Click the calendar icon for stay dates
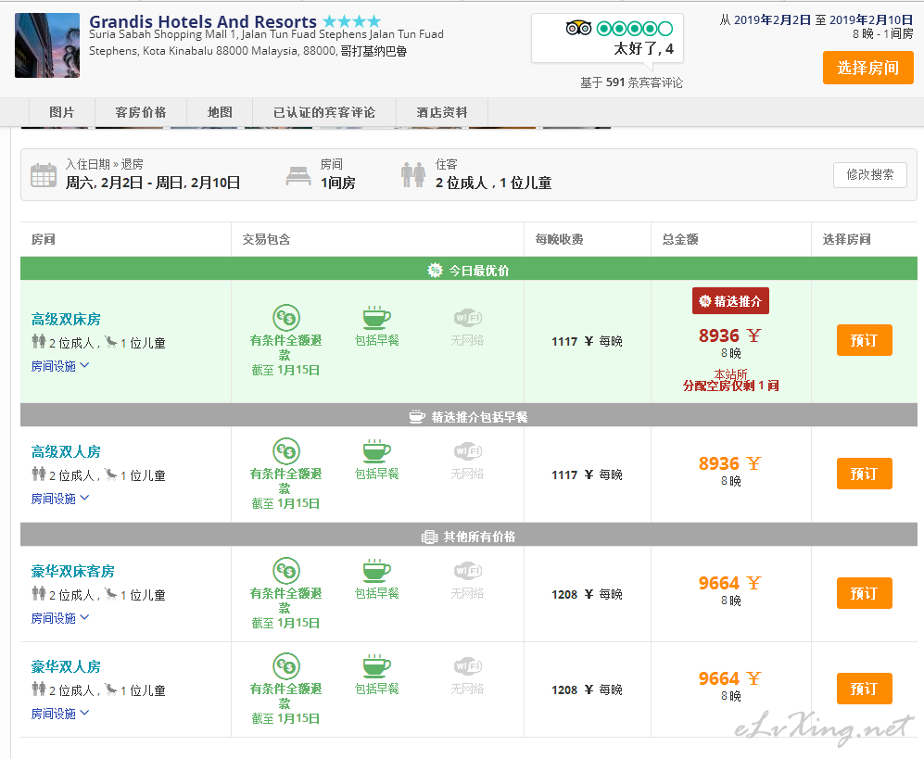The width and height of the screenshot is (924, 759). click(x=44, y=175)
